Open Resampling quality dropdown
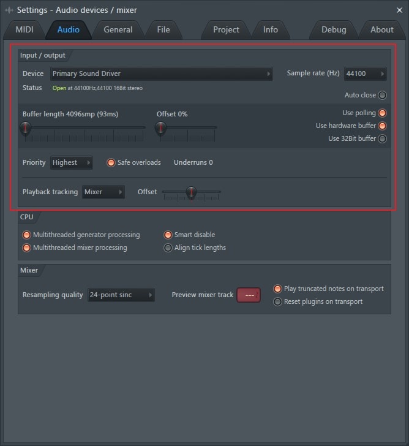This screenshot has width=409, height=446. [121, 295]
